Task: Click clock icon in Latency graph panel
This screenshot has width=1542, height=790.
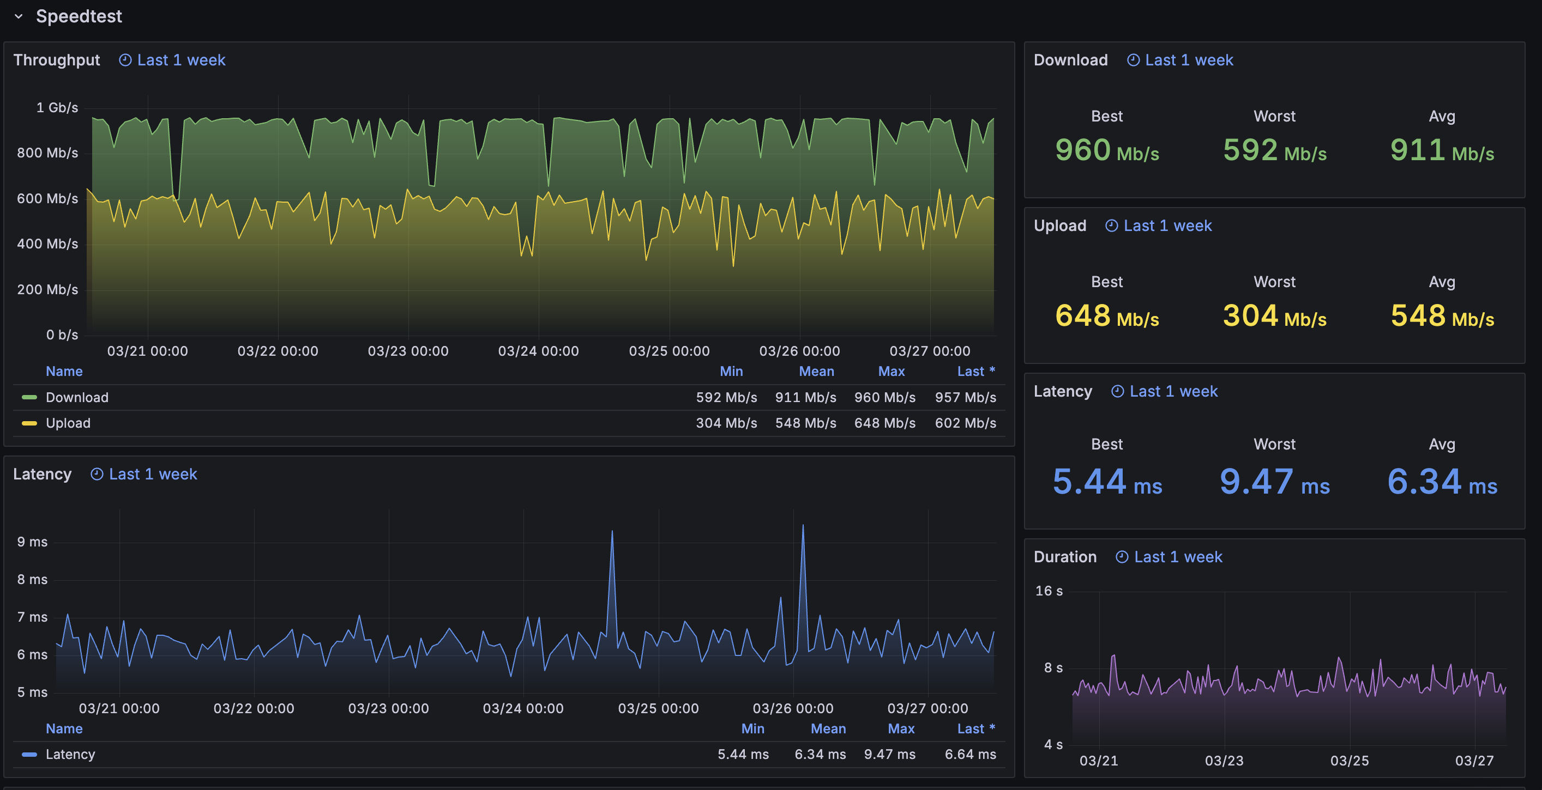Action: pyautogui.click(x=97, y=475)
